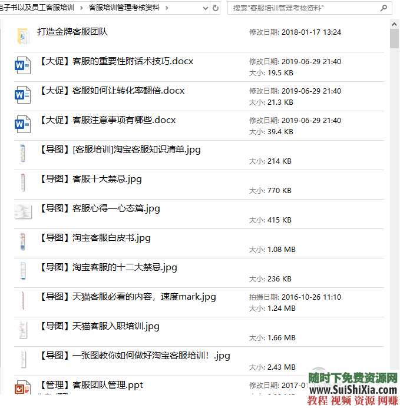The image size is (400, 408).
Task: Select 【导图】淘宝客服的十二大禁忌.jpg name
Action: point(108,267)
